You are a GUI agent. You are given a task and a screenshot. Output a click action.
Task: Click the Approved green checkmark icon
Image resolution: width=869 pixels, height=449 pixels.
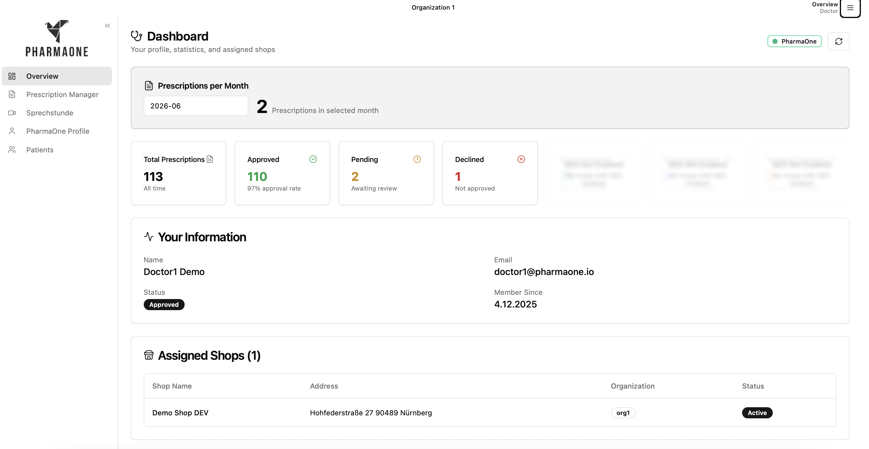[x=313, y=159]
